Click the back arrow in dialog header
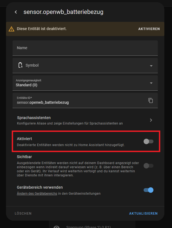Screen dimensions: 172x228 tap(16, 12)
